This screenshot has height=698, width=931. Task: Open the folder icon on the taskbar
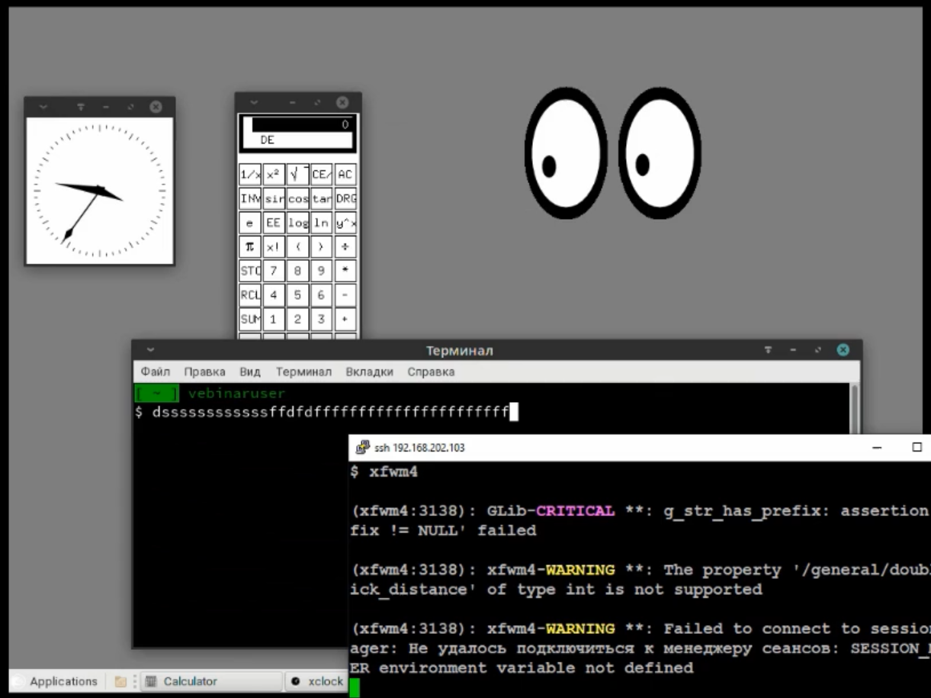120,681
